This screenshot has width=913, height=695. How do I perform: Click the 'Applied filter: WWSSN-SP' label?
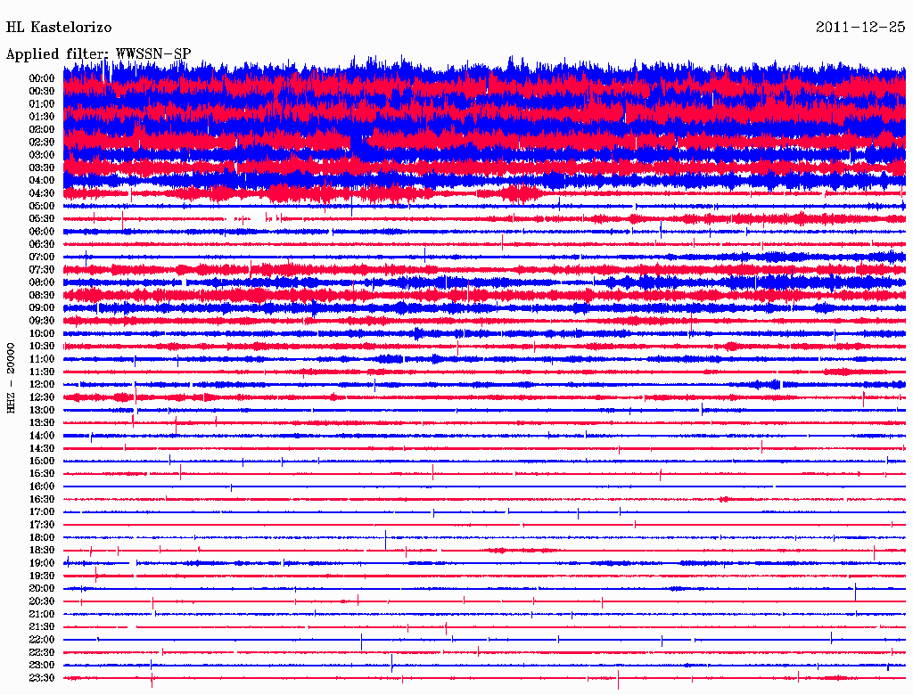[98, 53]
